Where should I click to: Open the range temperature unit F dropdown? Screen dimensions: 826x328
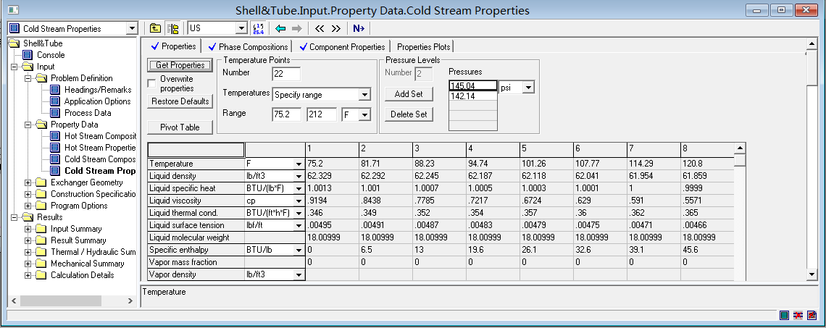click(364, 114)
